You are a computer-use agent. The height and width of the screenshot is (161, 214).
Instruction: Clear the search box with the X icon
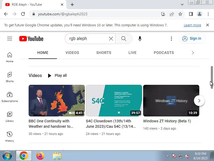pos(111,39)
